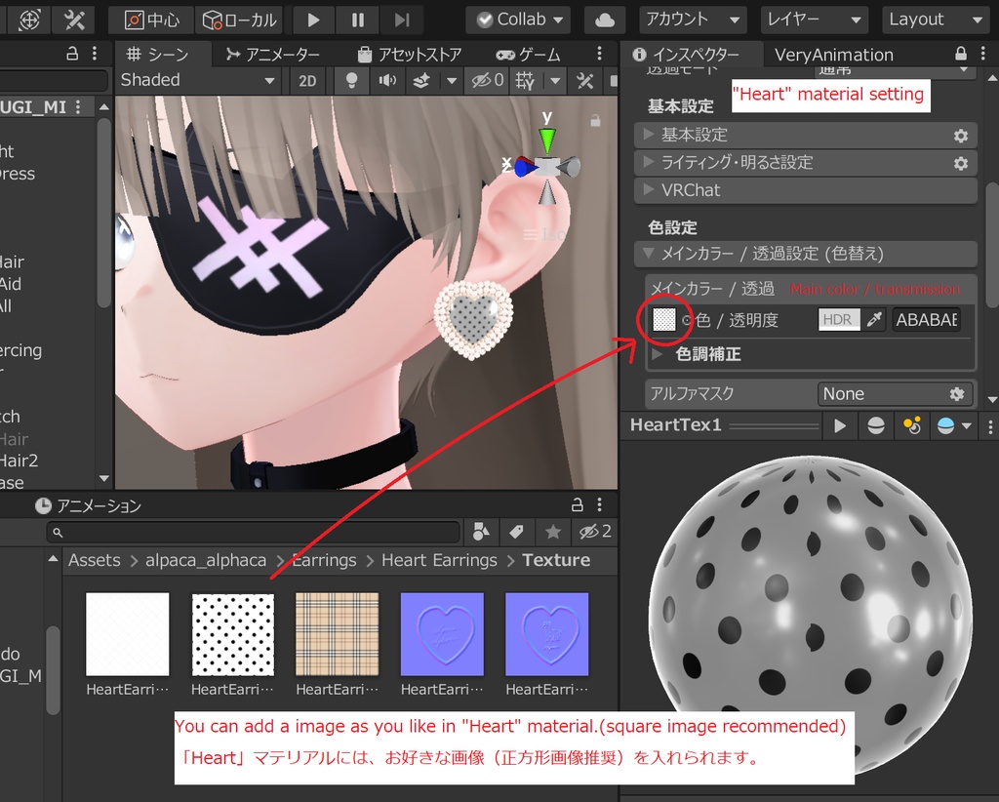Open the Layout dropdown
Viewport: 999px width, 802px height.
coord(936,20)
